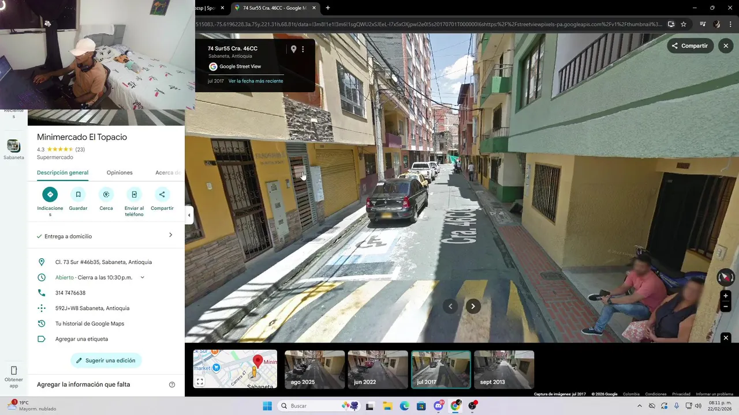
Task: Send to phone via Enviar al teléfono icon
Action: (x=134, y=194)
